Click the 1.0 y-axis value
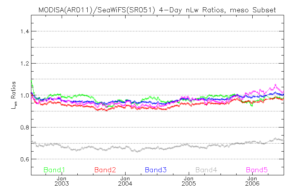The height and width of the screenshot is (196, 294). click(24, 96)
